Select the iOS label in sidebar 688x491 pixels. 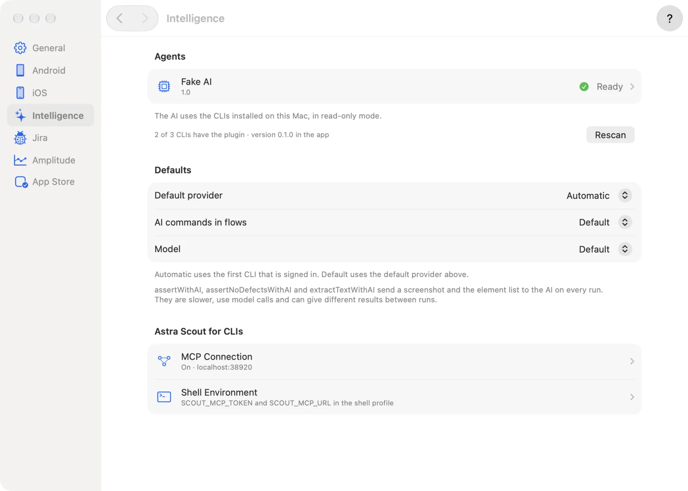point(40,93)
